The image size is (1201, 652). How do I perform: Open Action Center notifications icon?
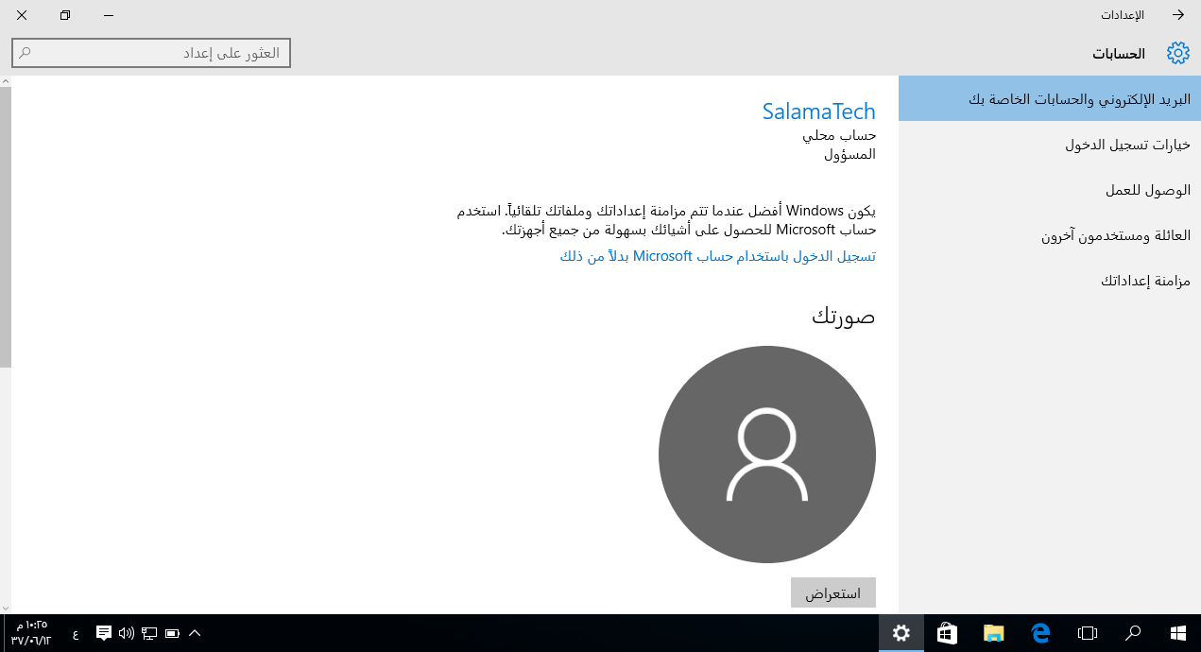[104, 633]
